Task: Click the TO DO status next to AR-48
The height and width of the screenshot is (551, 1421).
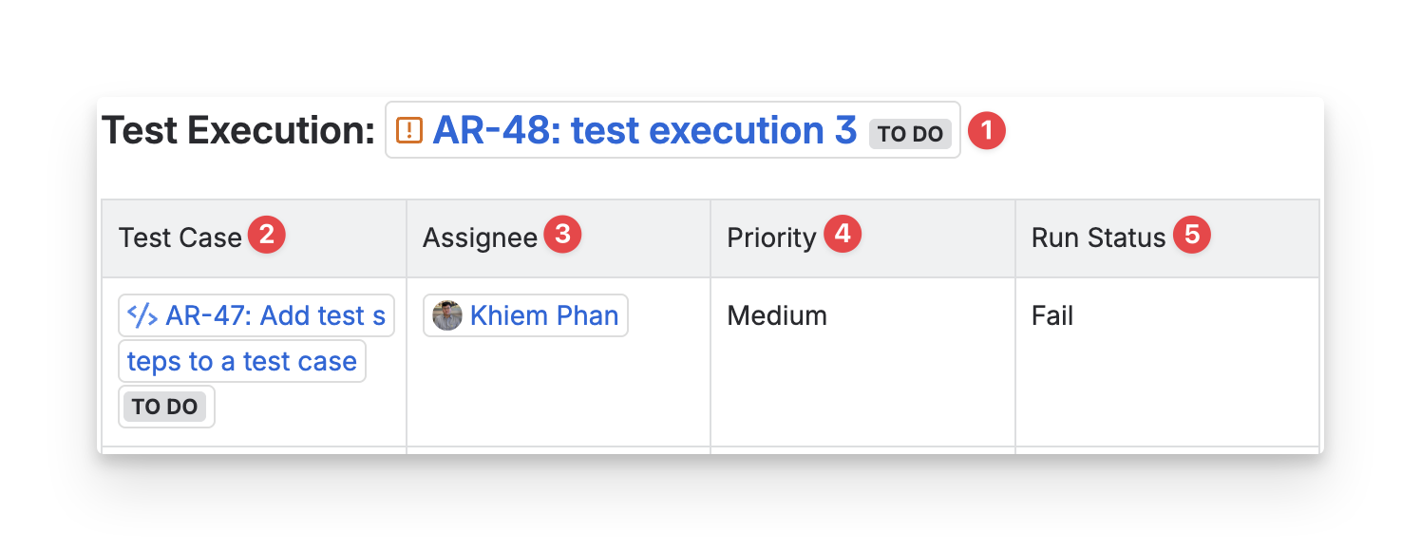Action: (910, 134)
